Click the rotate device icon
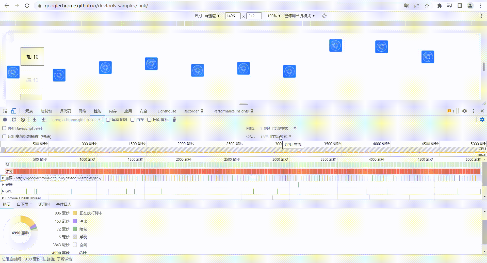Image resolution: width=487 pixels, height=263 pixels. tap(324, 16)
